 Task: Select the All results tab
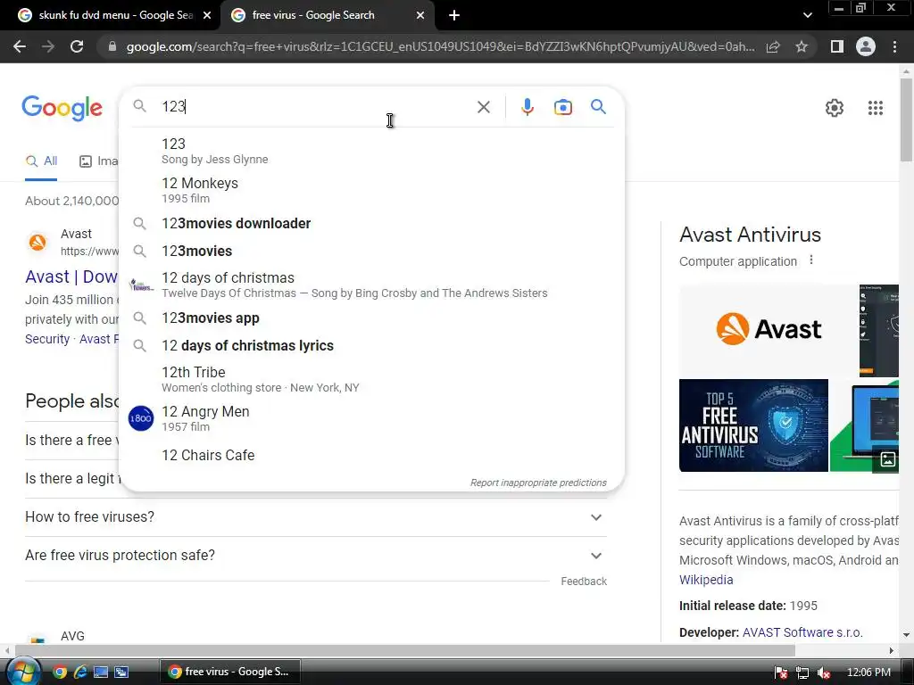(41, 161)
